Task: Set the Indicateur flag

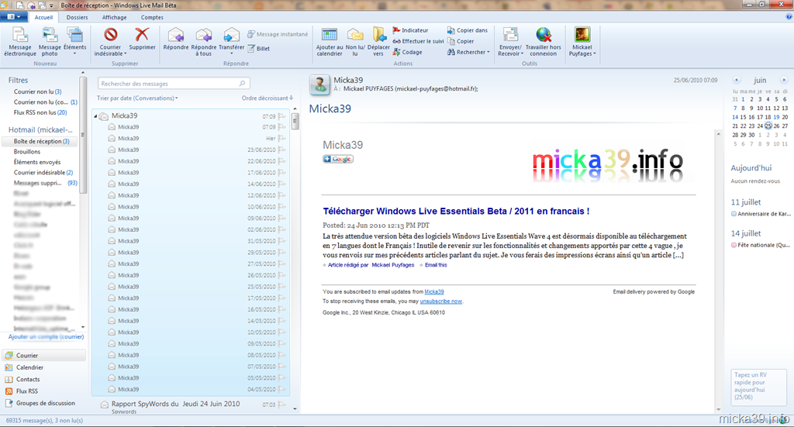Action: point(411,30)
